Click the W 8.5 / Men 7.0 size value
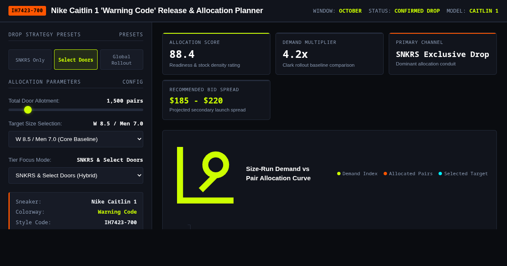Viewport: 507px width, 266px height. [x=118, y=123]
